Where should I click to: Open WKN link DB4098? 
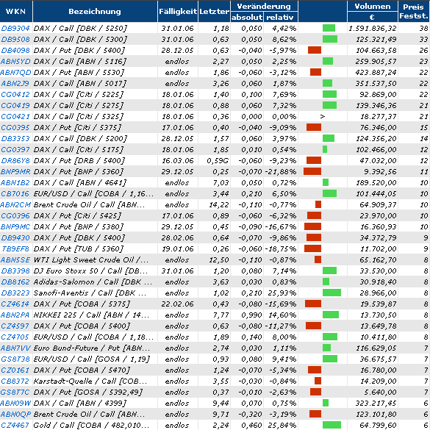15,51
